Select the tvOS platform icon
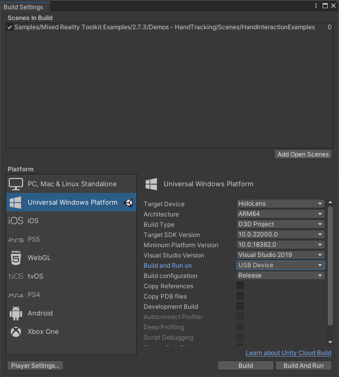339x377 pixels. [x=16, y=276]
